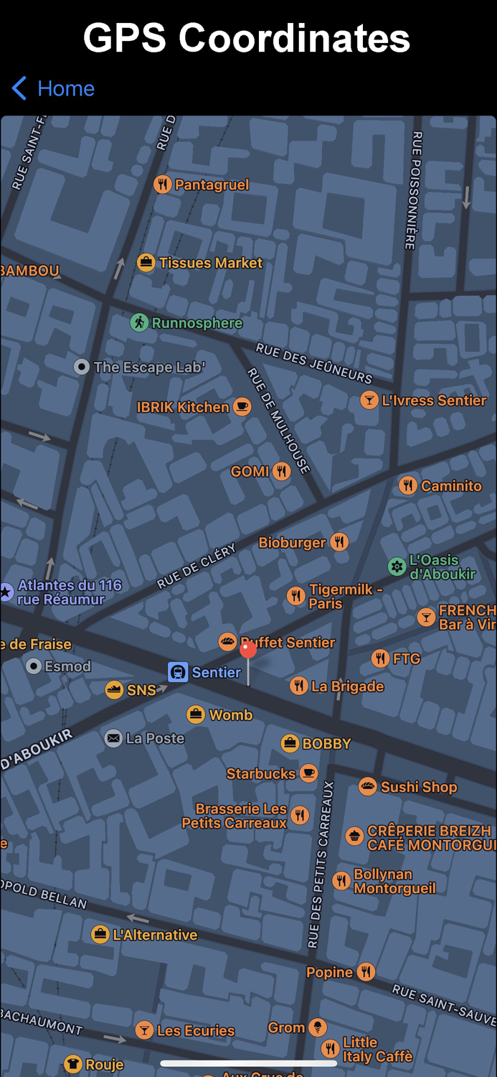Screen dimensions: 497x1077
Task: Select Sushi Shop food icon
Action: 368,786
